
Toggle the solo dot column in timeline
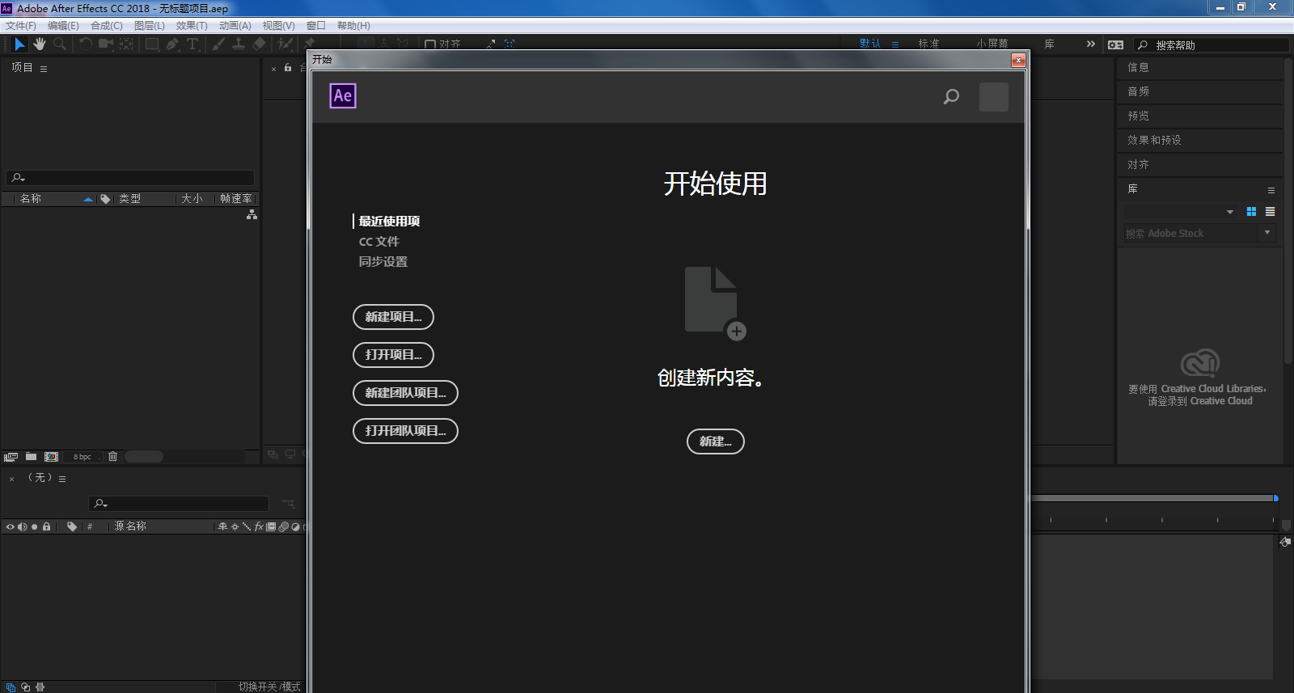coord(34,526)
